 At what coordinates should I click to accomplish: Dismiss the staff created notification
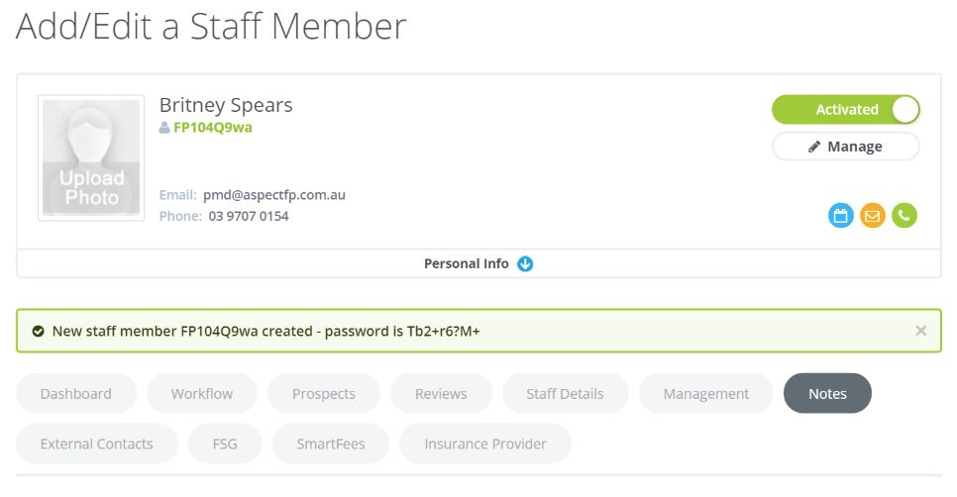[921, 331]
